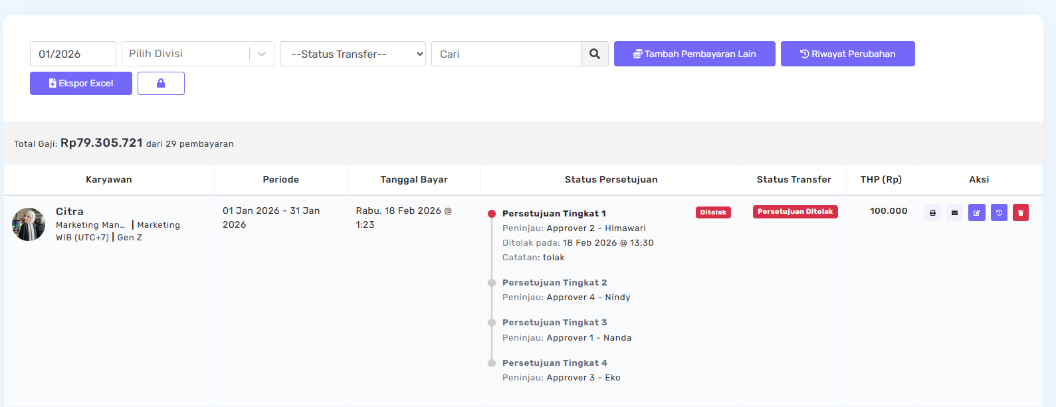
Task: Click the Tanggal Bayar column header
Action: point(413,180)
